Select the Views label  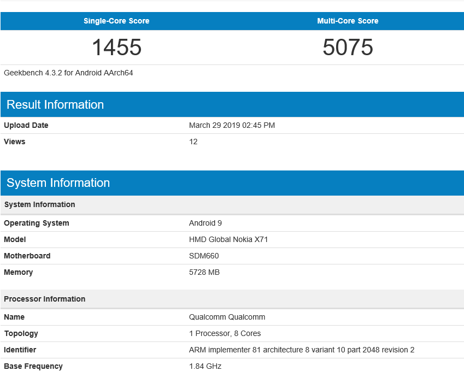coord(15,142)
